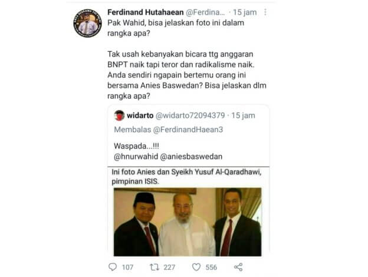
Task: Open widarto display name in quoted tweet
Action: point(140,116)
